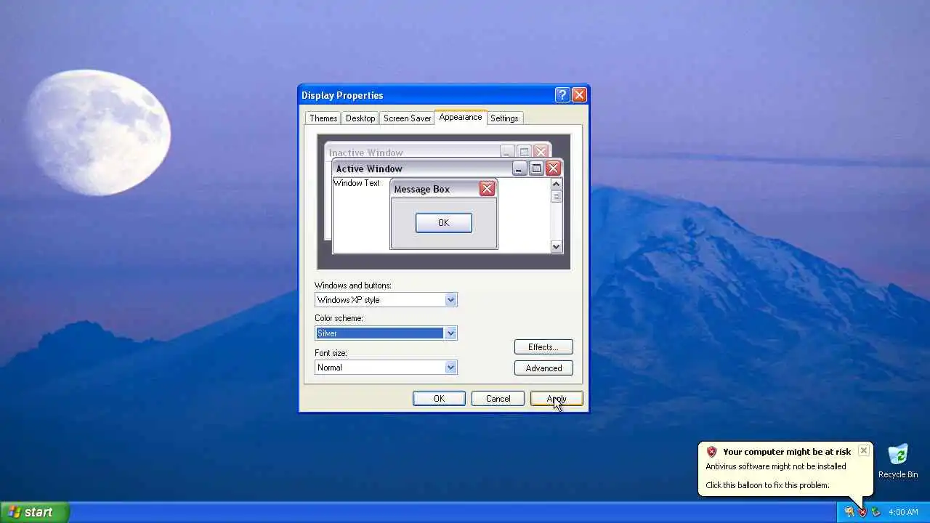Switch to the Themes tab

pyautogui.click(x=323, y=118)
